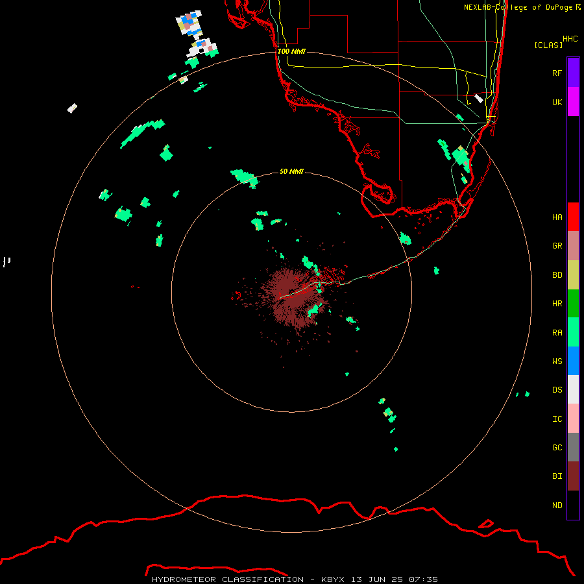Click the 50 NMI range ring label
584x584 pixels.
pyautogui.click(x=291, y=171)
